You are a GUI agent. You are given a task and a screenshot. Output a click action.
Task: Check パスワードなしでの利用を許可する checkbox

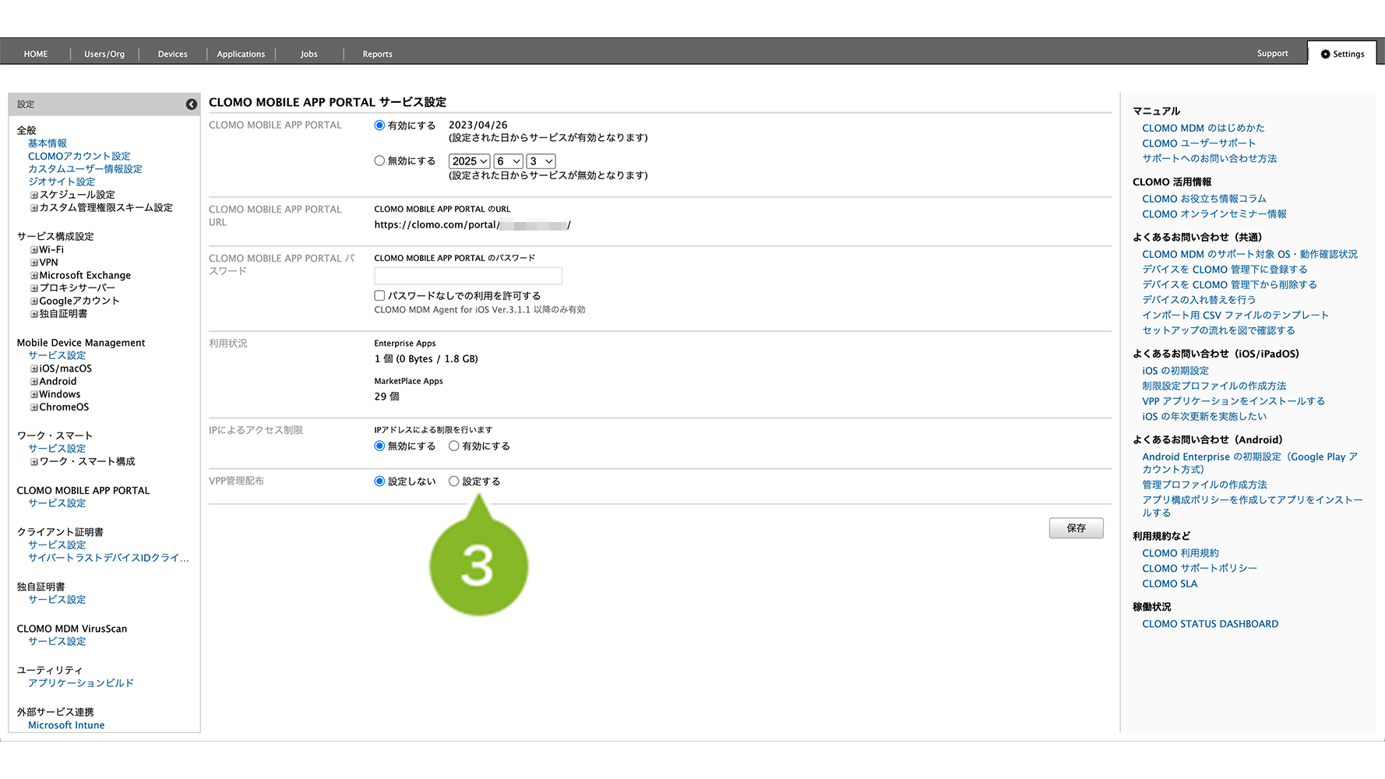(380, 296)
